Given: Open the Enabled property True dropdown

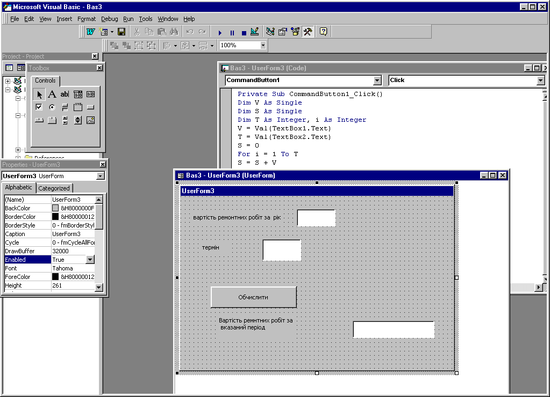Looking at the screenshot, I should (x=90, y=260).
